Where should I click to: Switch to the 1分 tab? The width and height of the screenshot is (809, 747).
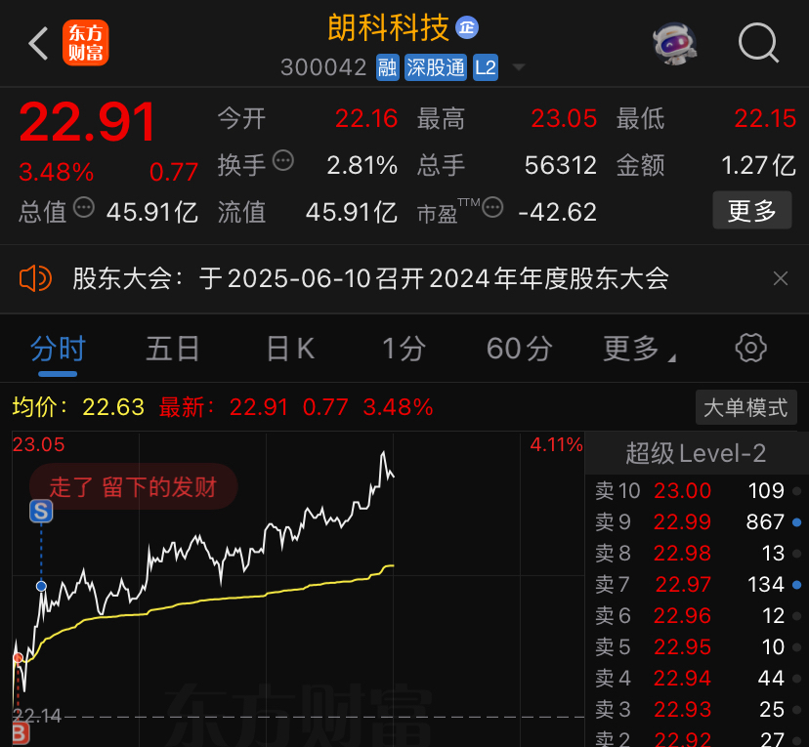pyautogui.click(x=404, y=349)
